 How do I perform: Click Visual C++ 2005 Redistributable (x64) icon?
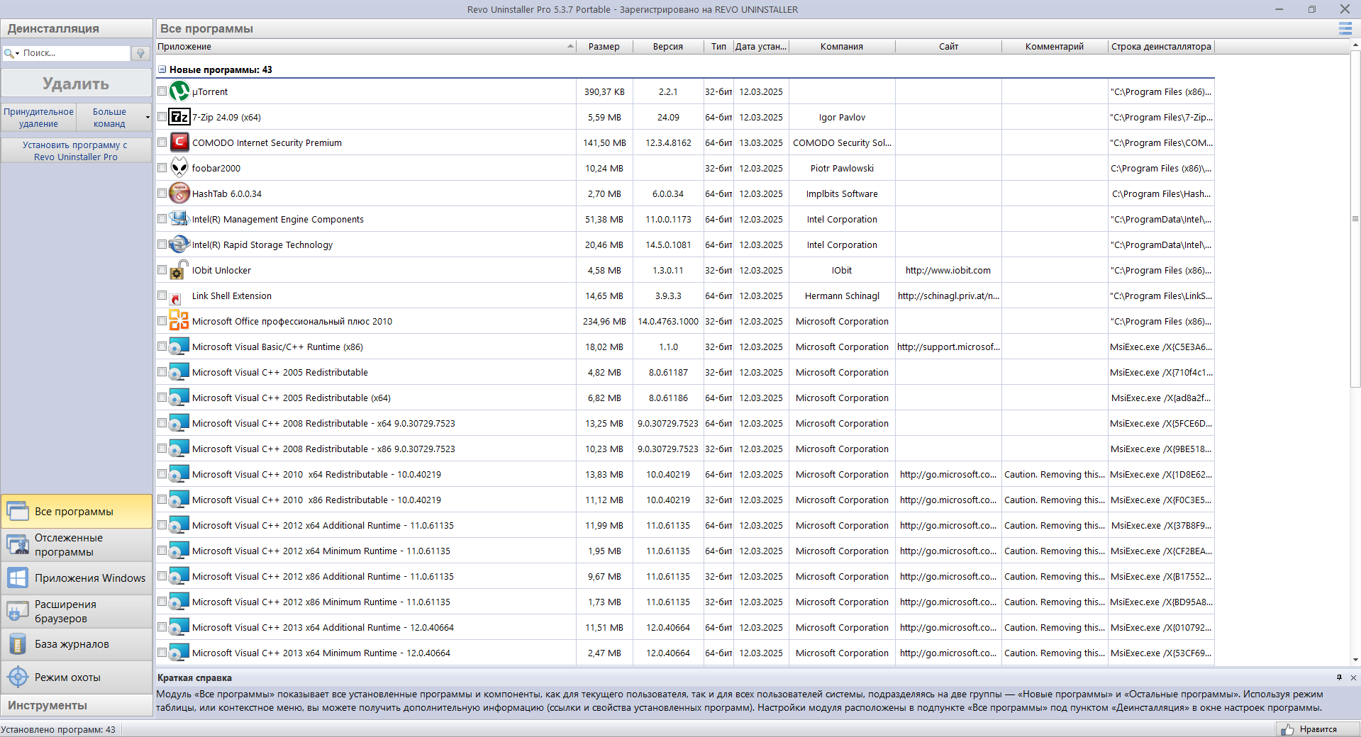point(179,398)
